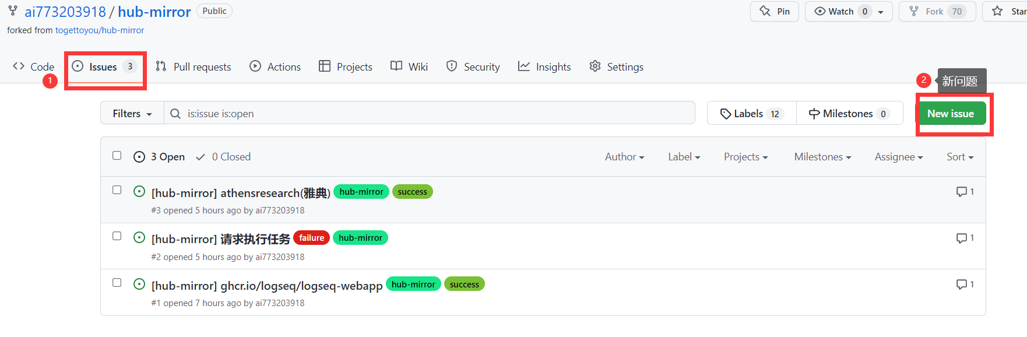Viewport: 1027px width, 337px height.
Task: Click hub-mirror label on 请求执行任务 issue
Action: tap(360, 238)
